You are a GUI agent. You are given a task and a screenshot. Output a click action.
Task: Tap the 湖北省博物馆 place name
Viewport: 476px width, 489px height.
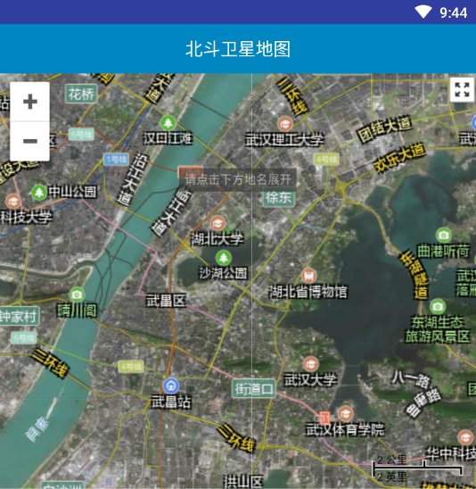308,292
